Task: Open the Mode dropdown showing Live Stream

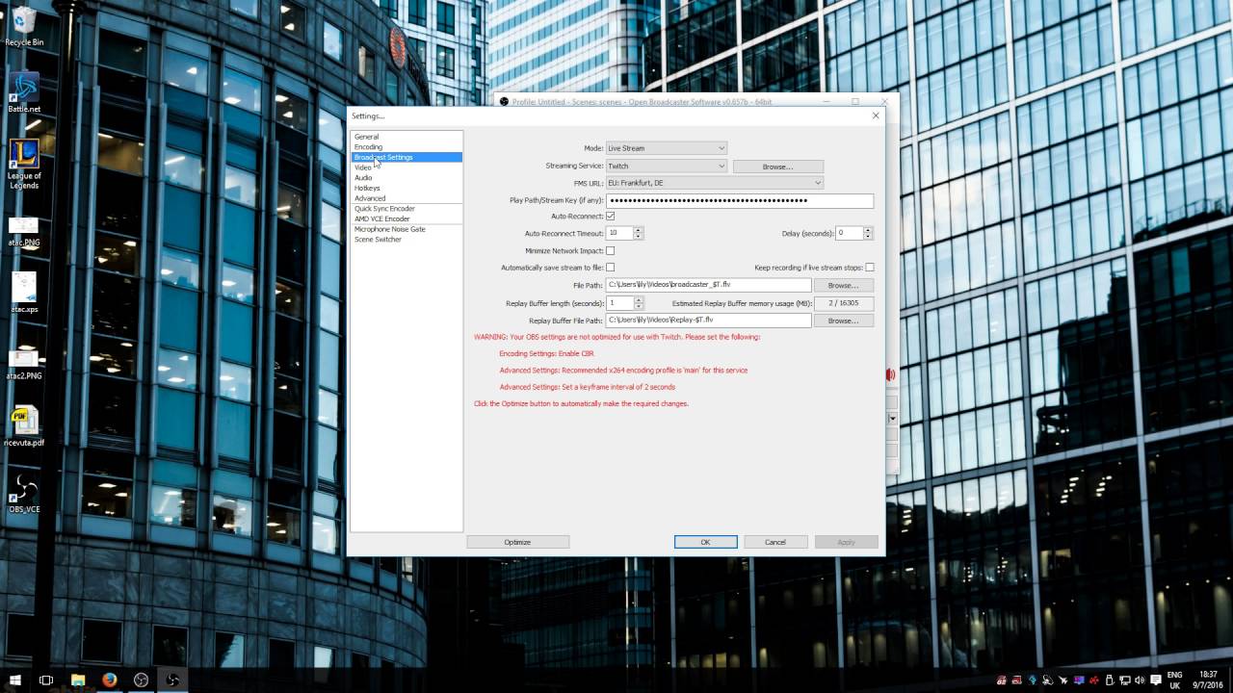Action: [x=666, y=148]
